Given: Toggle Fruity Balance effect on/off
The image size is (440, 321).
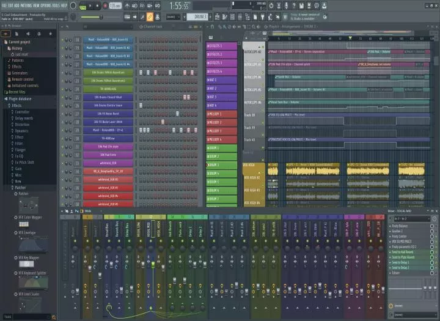Looking at the screenshot, I should 432,226.
